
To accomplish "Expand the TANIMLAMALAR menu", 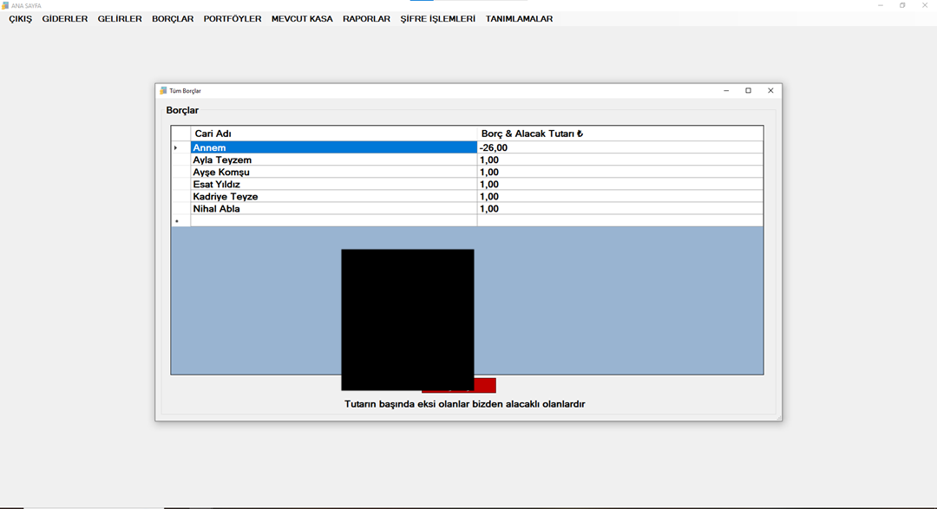I will [519, 19].
